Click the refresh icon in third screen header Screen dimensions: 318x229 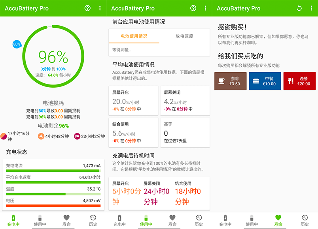click(x=299, y=8)
